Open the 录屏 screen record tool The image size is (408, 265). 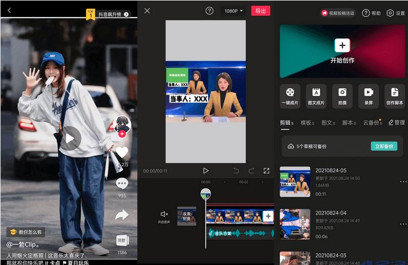point(369,96)
